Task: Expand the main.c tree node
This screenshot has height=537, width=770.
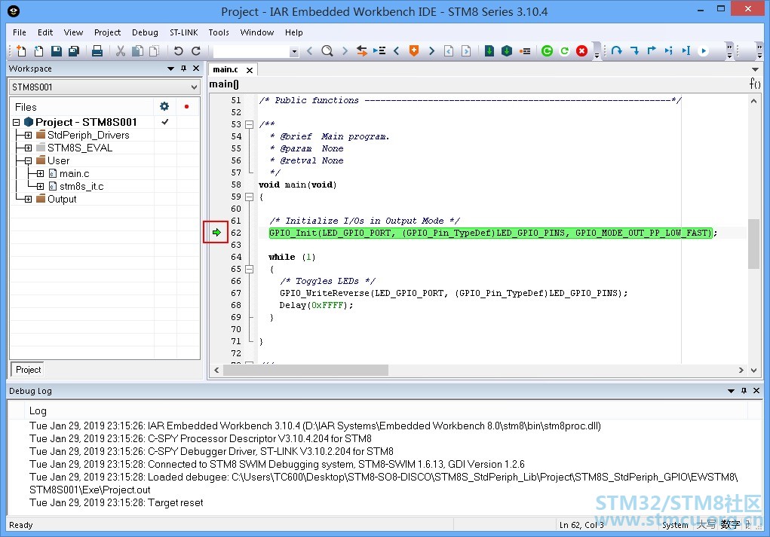Action: [40, 174]
